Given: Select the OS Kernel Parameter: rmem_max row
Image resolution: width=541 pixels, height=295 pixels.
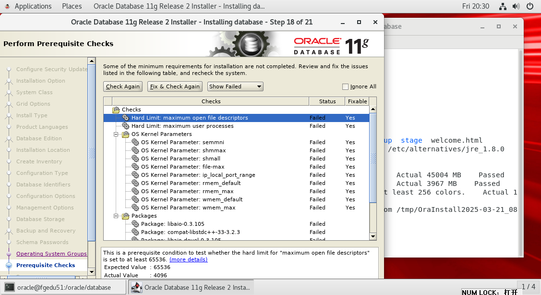Looking at the screenshot, I should pos(236,191).
